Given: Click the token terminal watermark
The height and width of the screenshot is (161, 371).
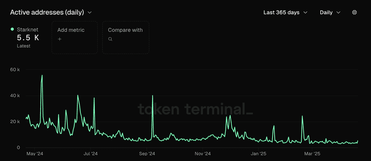Looking at the screenshot, I should point(195,109).
